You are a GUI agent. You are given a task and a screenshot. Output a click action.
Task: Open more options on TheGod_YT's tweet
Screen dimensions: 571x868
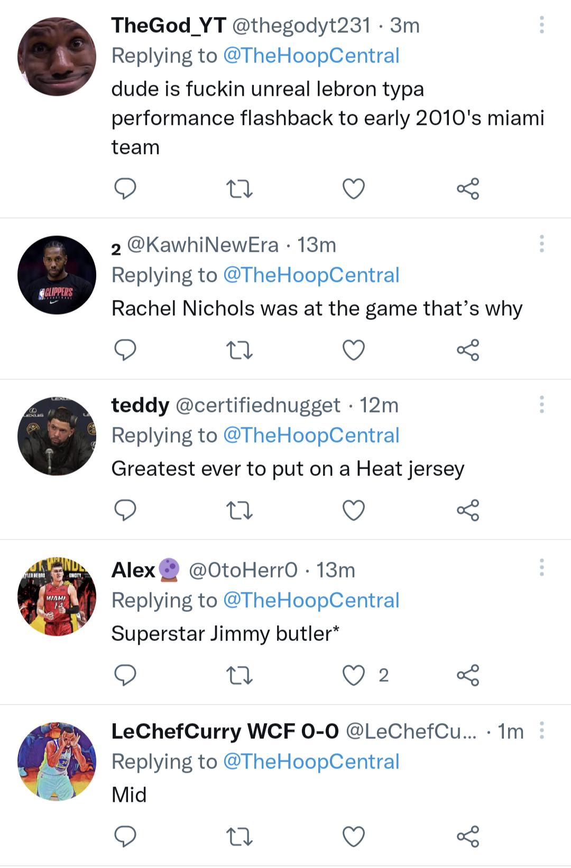click(542, 25)
